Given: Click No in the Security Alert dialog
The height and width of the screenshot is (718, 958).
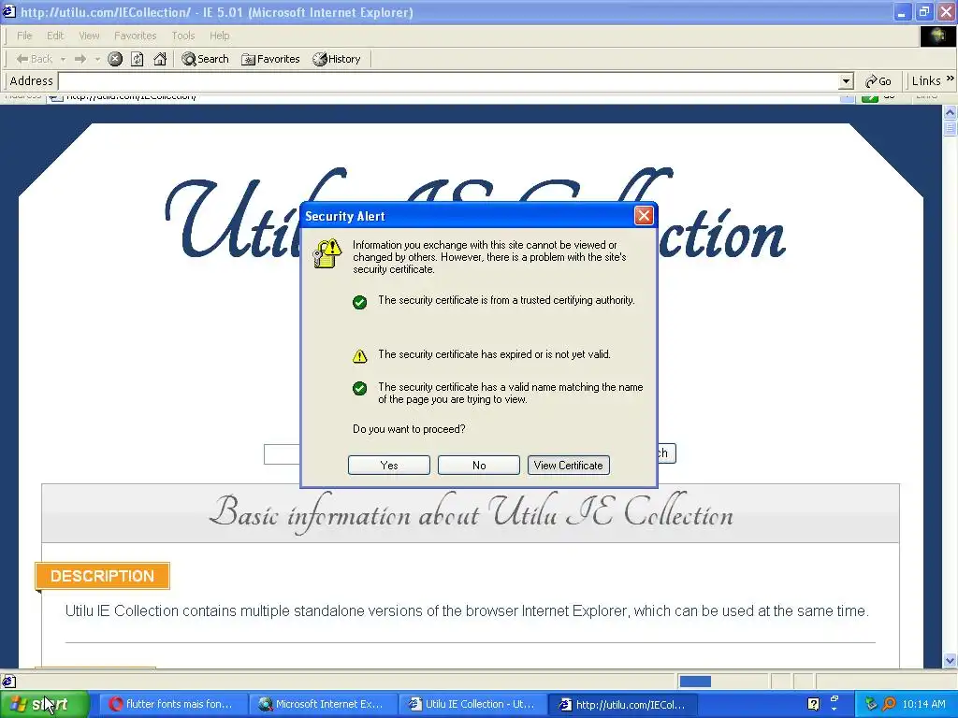Looking at the screenshot, I should click(x=479, y=466).
